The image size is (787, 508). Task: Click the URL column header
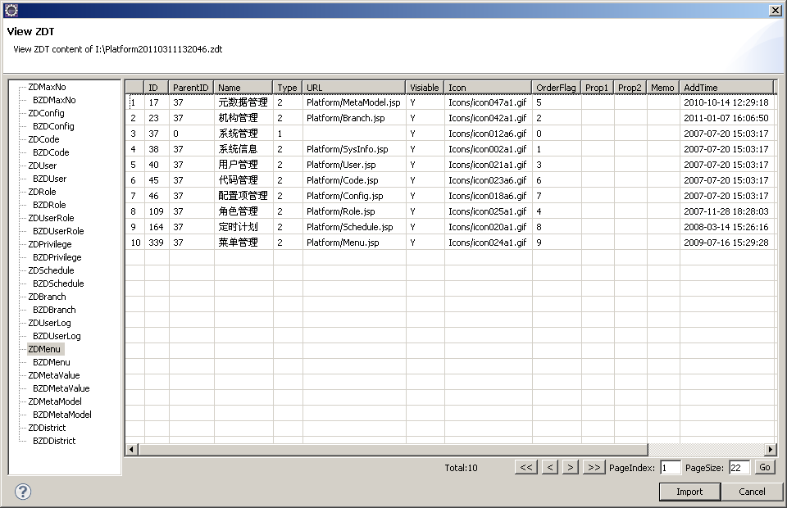coord(353,88)
